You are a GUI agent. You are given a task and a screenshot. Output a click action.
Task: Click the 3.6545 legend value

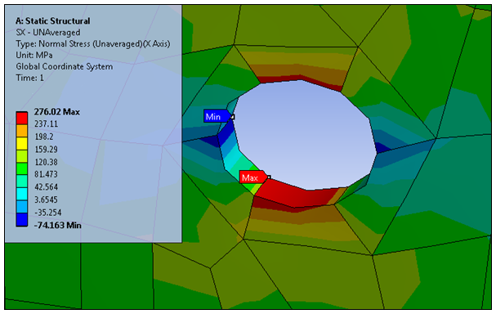(x=47, y=200)
